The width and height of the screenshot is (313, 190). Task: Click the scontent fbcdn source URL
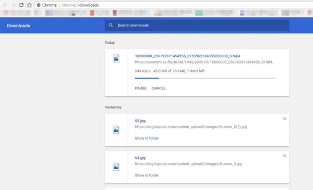click(204, 62)
